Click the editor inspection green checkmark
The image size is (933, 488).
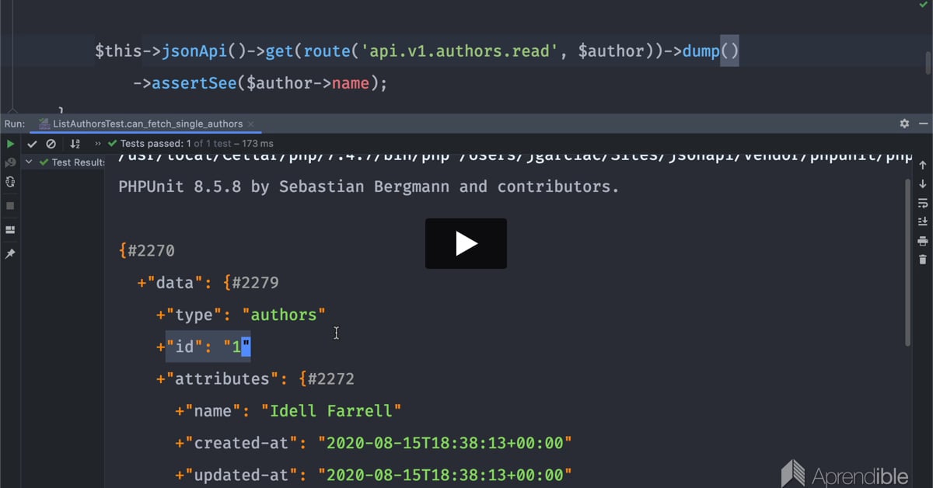(x=923, y=5)
